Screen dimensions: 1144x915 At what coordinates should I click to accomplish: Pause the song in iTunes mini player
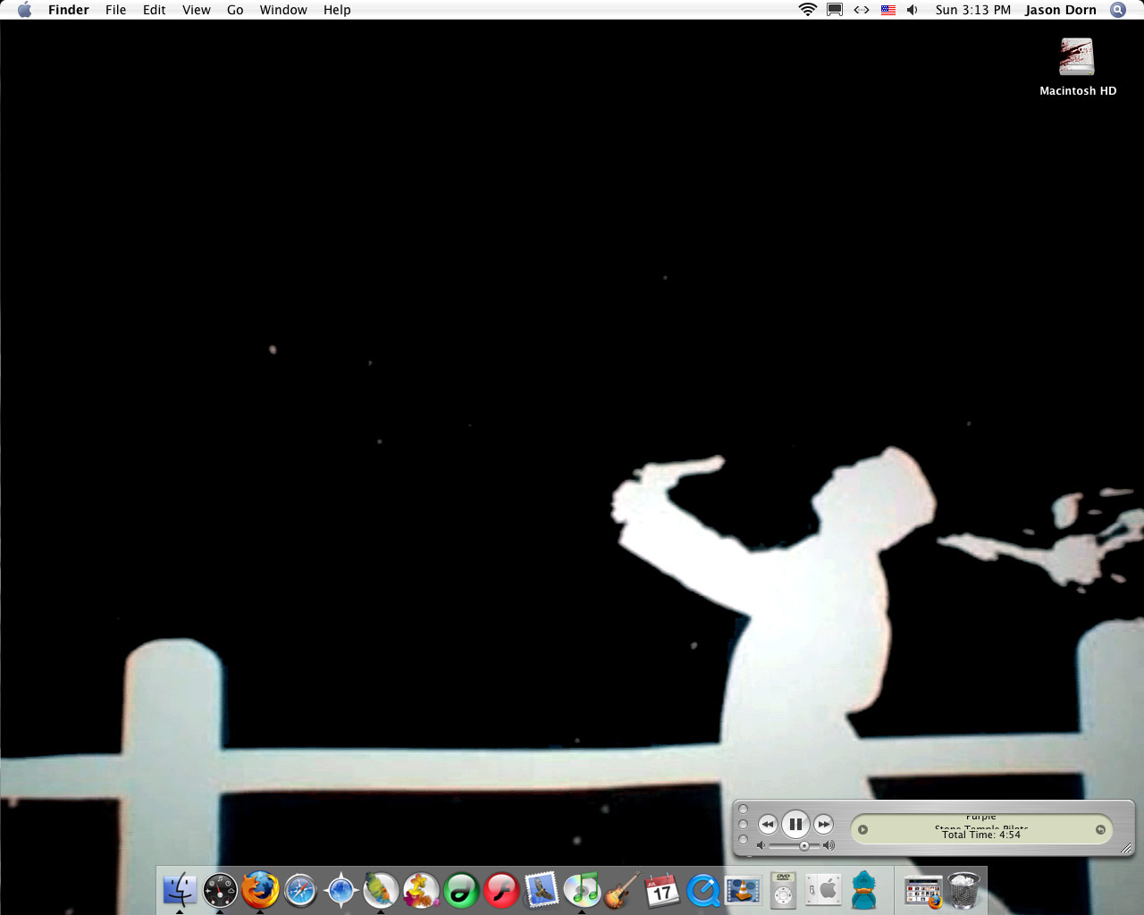tap(795, 824)
